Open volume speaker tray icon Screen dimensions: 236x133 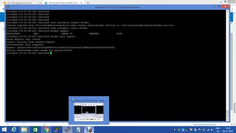212,130
